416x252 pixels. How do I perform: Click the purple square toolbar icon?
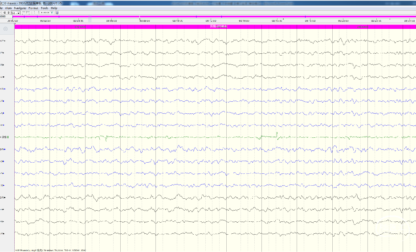(57, 12)
